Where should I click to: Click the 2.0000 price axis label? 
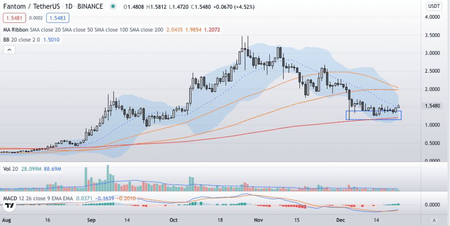(x=433, y=89)
